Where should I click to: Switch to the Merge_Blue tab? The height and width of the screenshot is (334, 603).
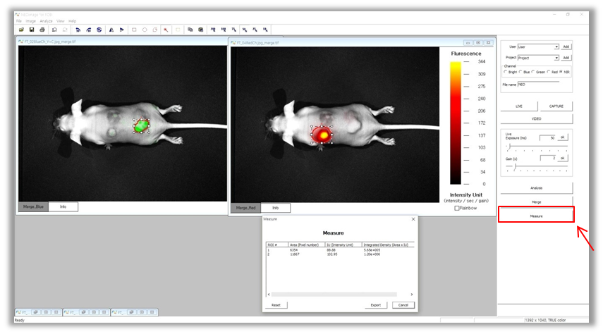tap(33, 206)
